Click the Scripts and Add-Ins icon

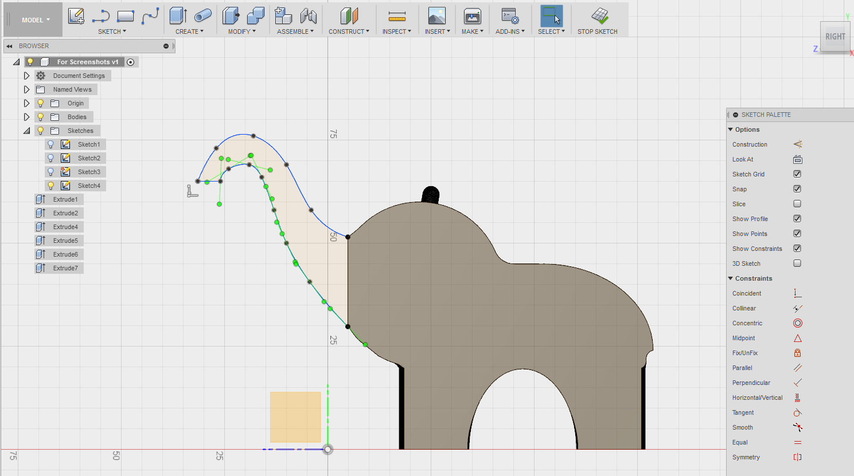[x=510, y=16]
